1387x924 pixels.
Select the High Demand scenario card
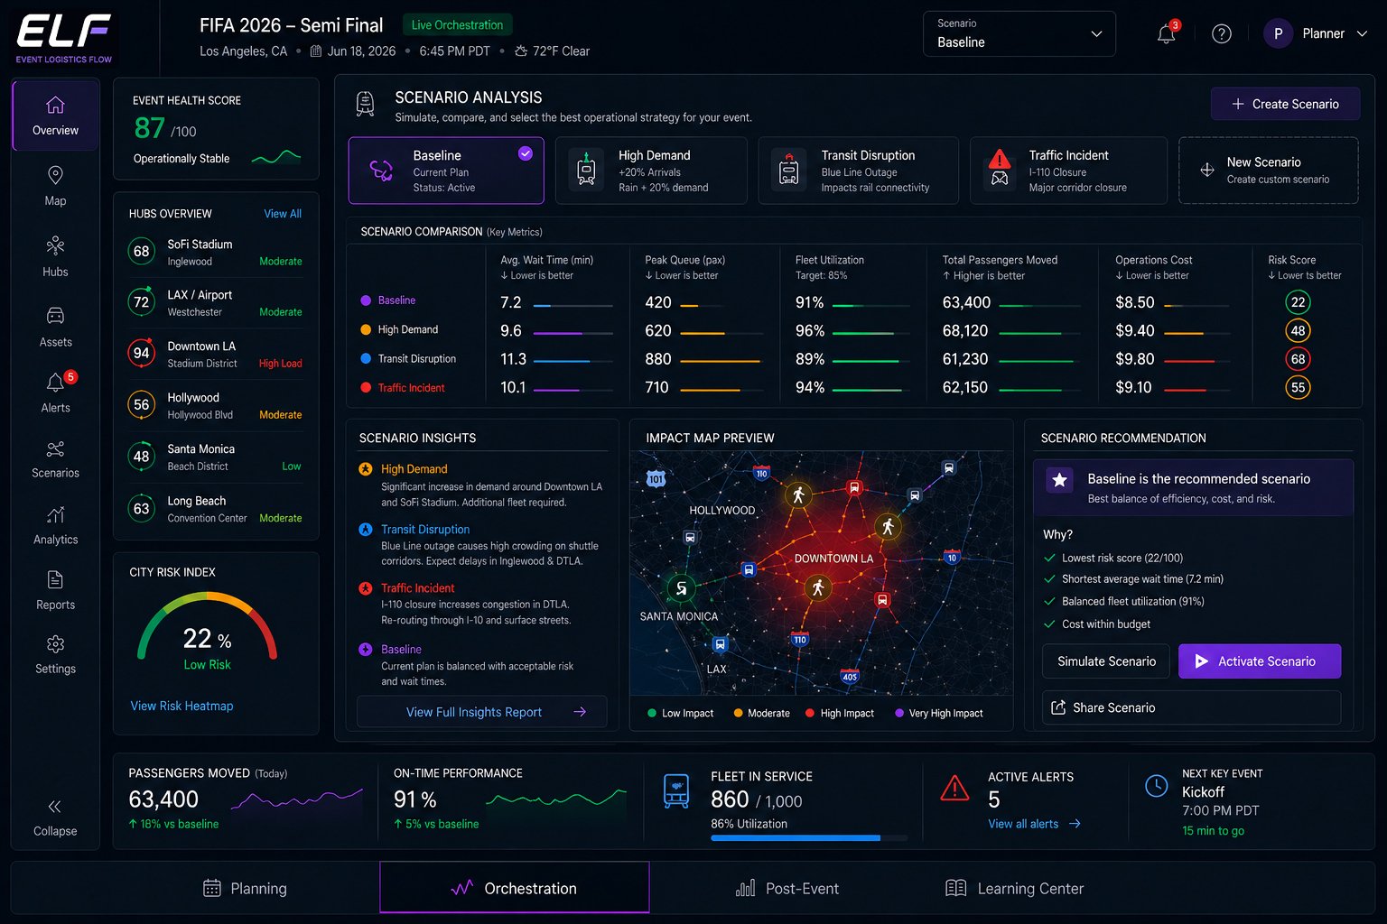coord(651,171)
